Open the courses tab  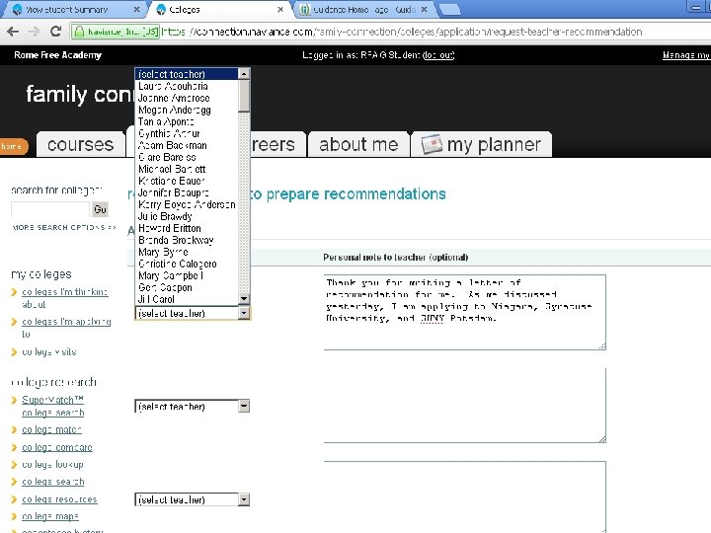tap(80, 144)
